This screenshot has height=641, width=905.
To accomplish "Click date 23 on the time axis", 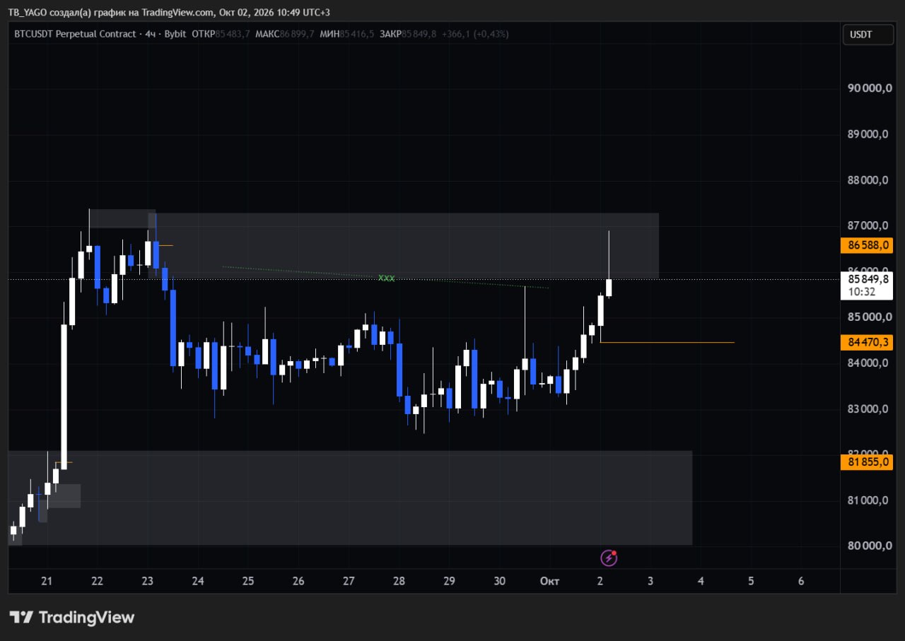I will point(147,581).
